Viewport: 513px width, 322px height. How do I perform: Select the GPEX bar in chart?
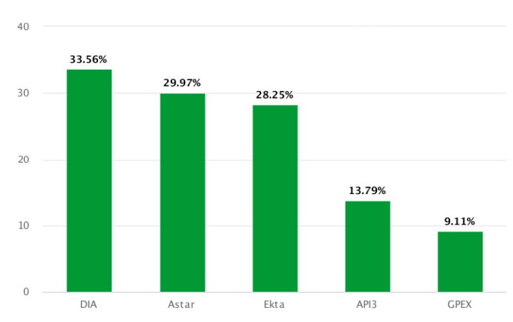tap(460, 262)
